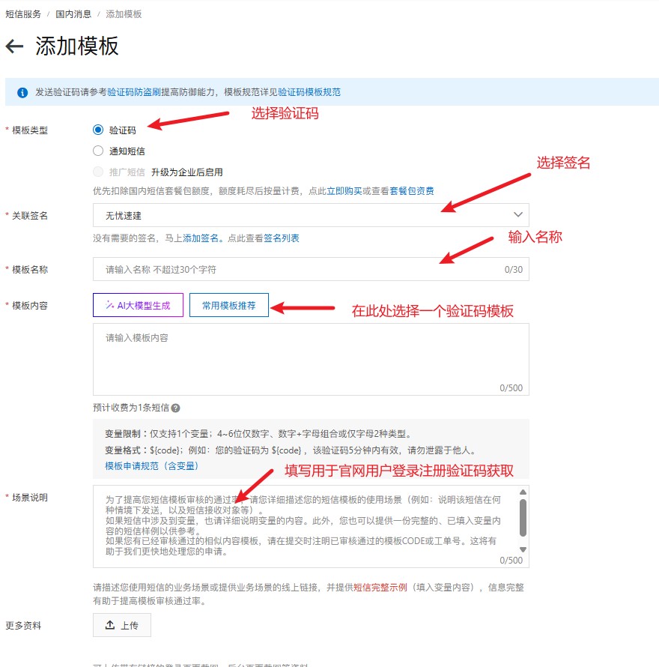Click the chevron of the 关联签名 dropdown

[518, 214]
